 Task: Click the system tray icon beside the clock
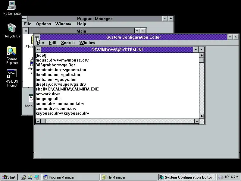[221, 177]
